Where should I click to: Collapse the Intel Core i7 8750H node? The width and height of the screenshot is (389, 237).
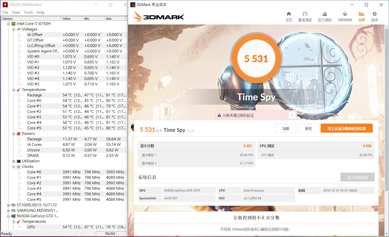(x=8, y=24)
